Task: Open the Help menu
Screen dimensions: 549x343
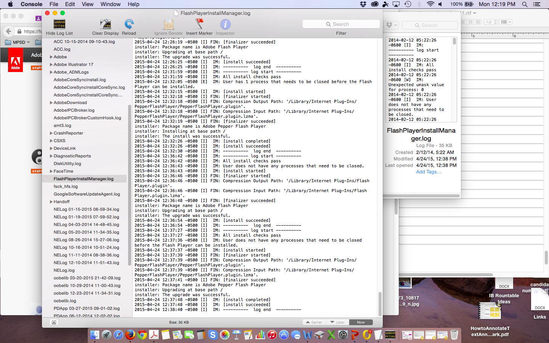Action: point(133,4)
